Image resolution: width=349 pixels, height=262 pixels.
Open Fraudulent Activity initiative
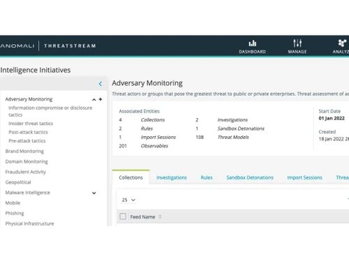tap(26, 172)
